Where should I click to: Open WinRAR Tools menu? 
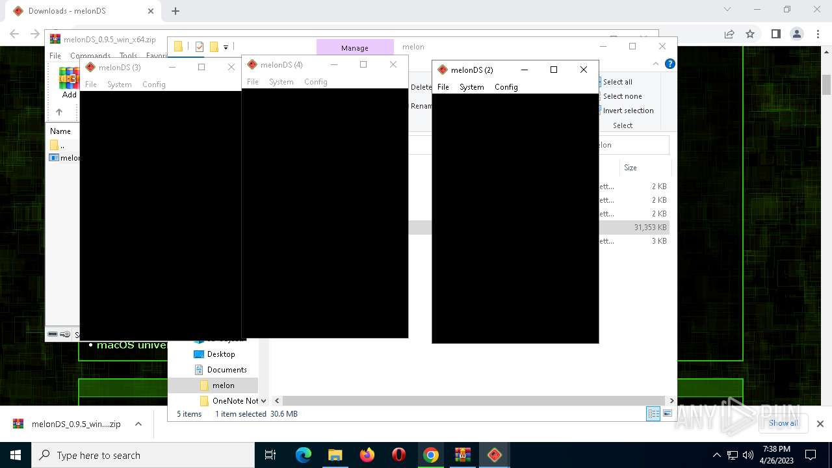click(128, 56)
